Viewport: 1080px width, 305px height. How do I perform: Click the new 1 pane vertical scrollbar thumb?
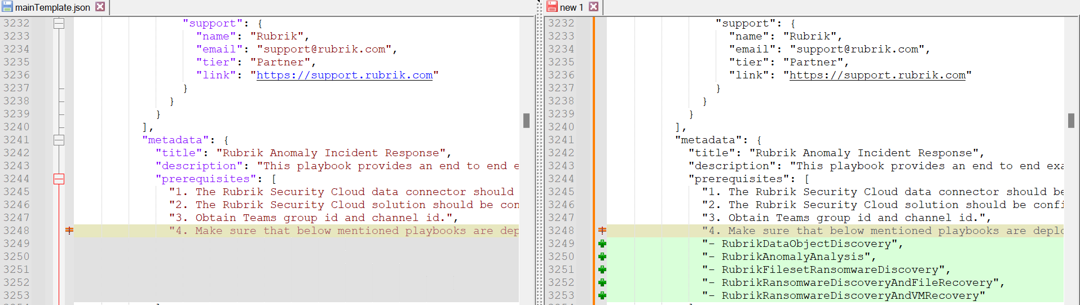coord(1071,120)
